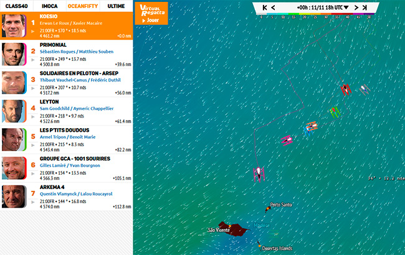
Task: Open the forecast time dropdown arrow
Action: click(x=346, y=7)
